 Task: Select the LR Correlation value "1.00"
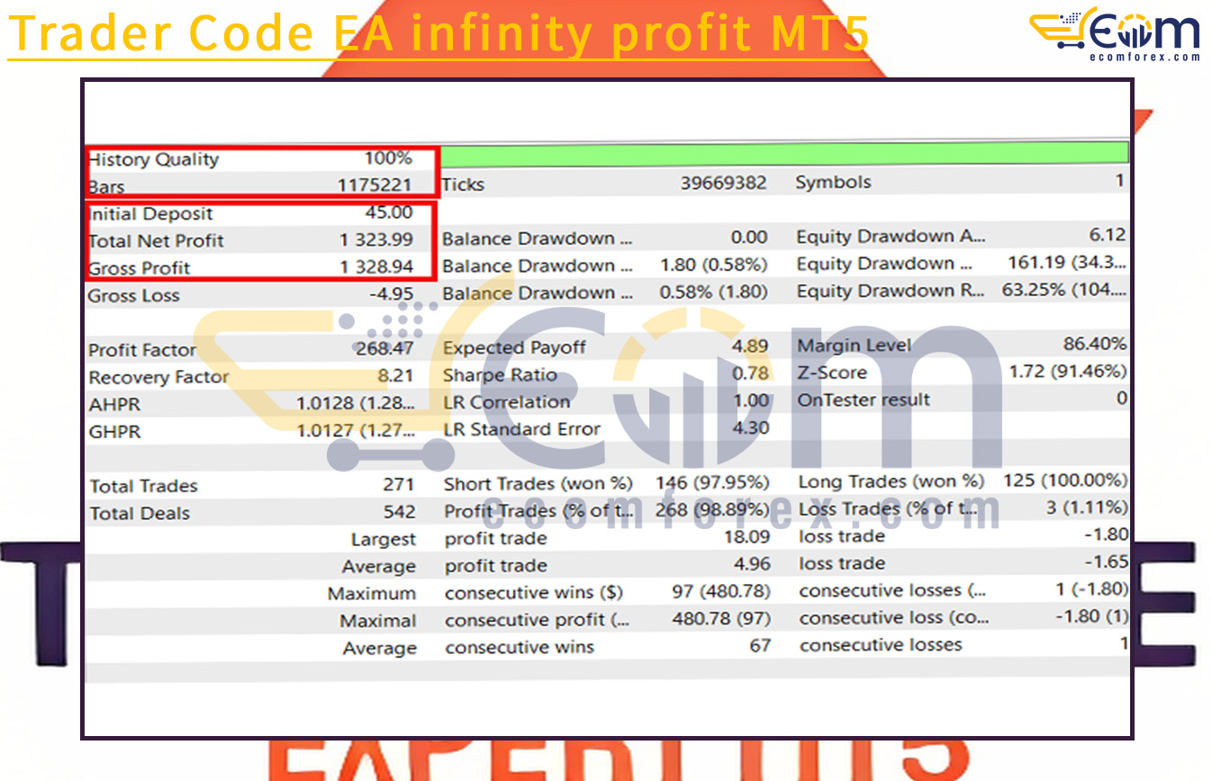[x=752, y=400]
